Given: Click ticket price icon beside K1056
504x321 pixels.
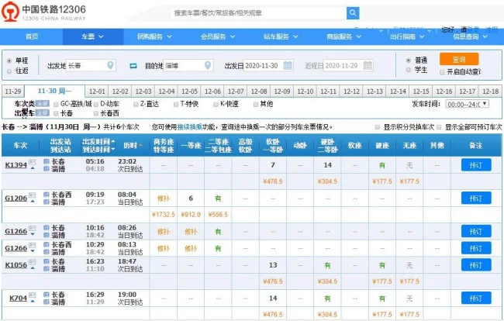Looking at the screenshot, I should click(x=32, y=261).
